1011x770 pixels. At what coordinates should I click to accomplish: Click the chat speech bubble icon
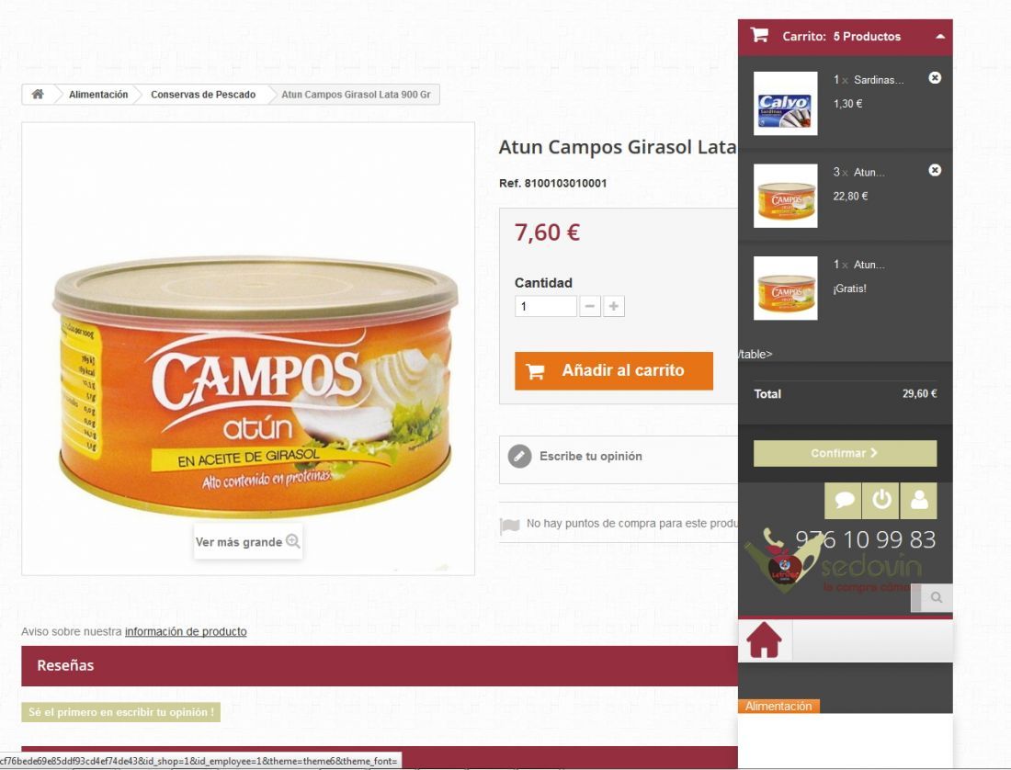pos(844,500)
